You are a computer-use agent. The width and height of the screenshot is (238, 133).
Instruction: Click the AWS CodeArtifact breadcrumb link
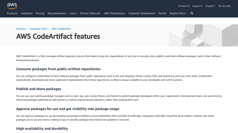pyautogui.click(x=61, y=29)
